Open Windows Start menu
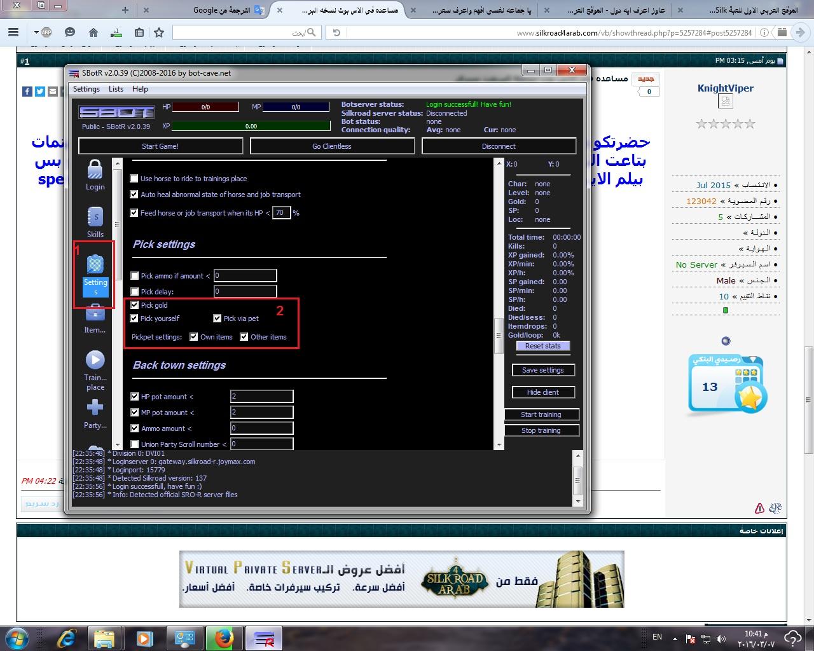This screenshot has height=651, width=814. [x=18, y=638]
